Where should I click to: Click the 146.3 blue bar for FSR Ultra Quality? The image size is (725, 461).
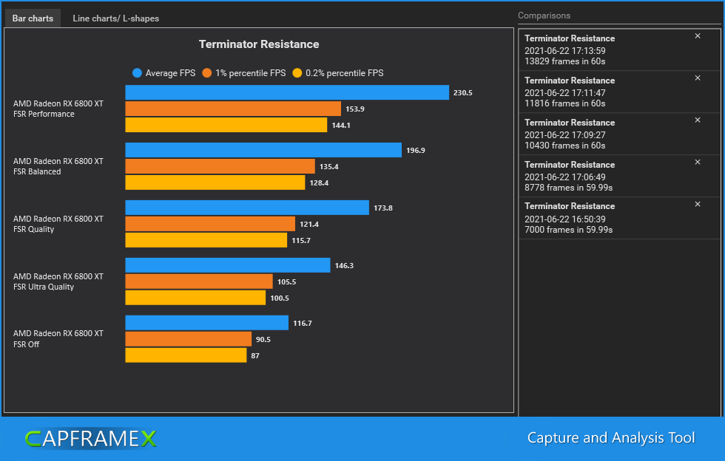228,266
